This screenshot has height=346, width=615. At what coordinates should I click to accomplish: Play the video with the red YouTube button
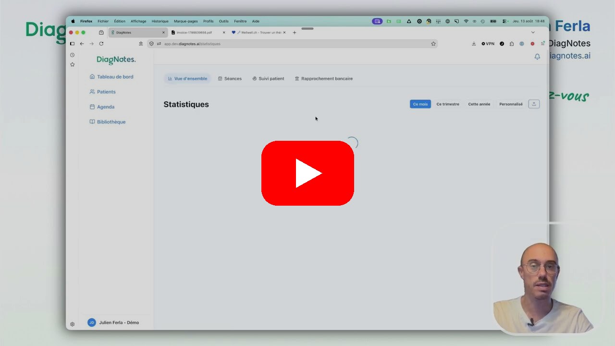[x=307, y=173]
